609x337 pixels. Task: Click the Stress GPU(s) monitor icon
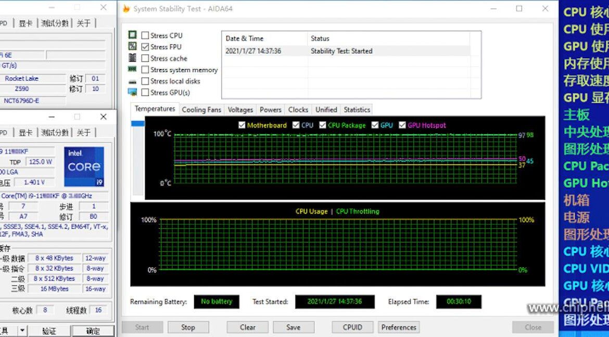click(x=132, y=92)
